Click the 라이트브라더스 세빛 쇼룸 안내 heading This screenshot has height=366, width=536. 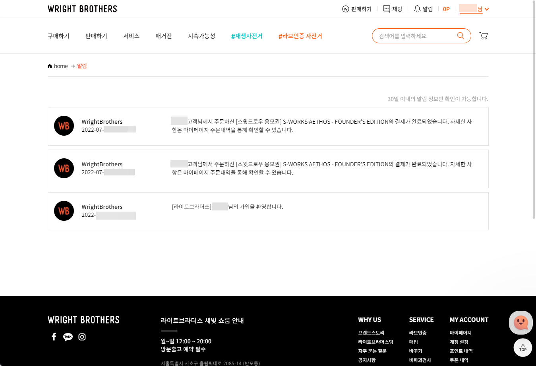202,320
